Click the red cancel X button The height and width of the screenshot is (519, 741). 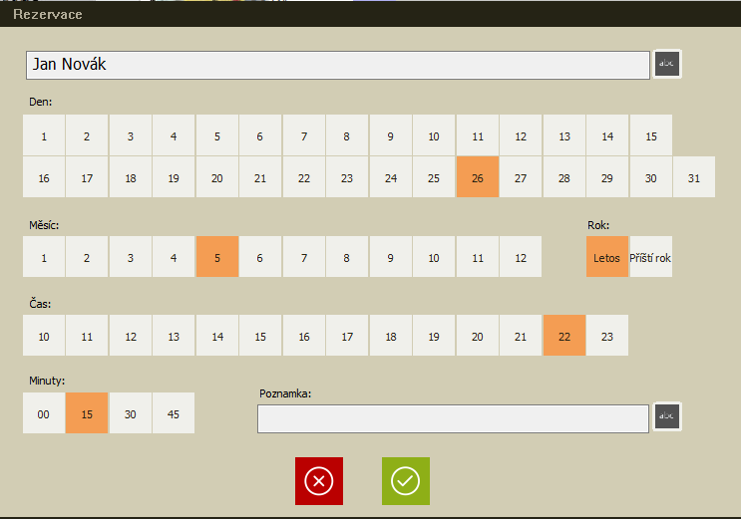coord(318,481)
